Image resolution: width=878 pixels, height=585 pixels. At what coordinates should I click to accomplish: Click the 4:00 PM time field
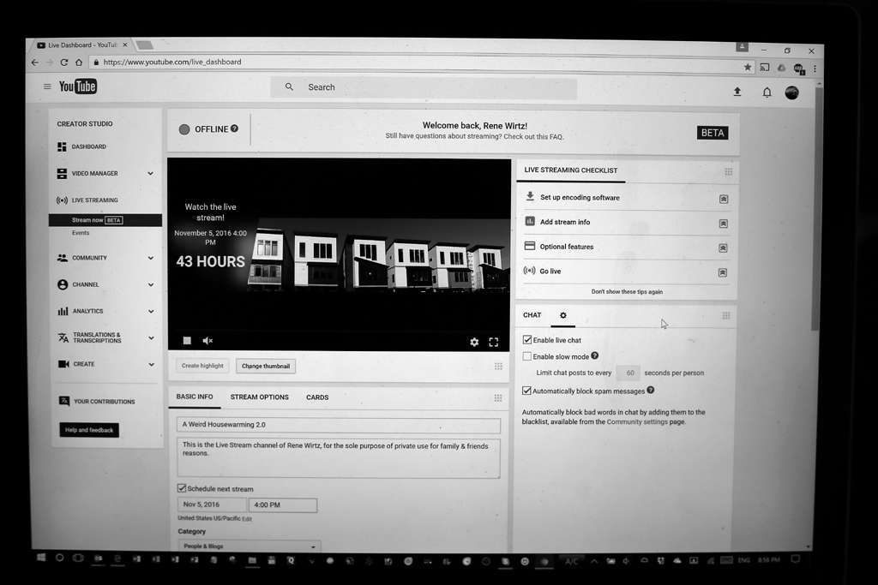(x=283, y=505)
